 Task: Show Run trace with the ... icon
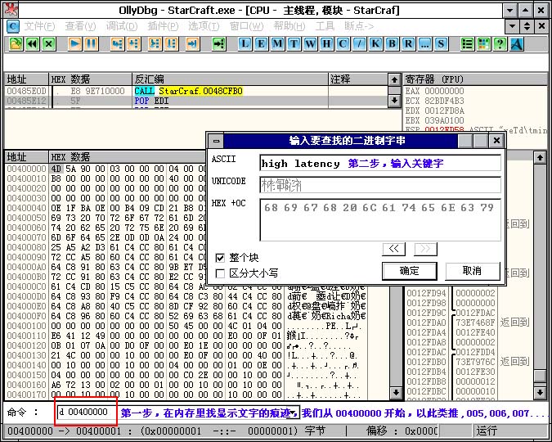coord(424,44)
